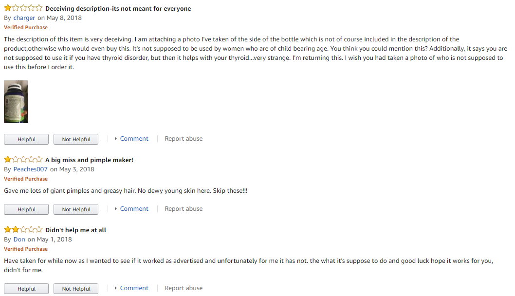515x296 pixels.
Task: Expand Comment section on Don's review
Action: (131, 288)
